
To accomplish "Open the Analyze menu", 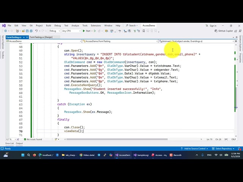I will pos(75,25).
